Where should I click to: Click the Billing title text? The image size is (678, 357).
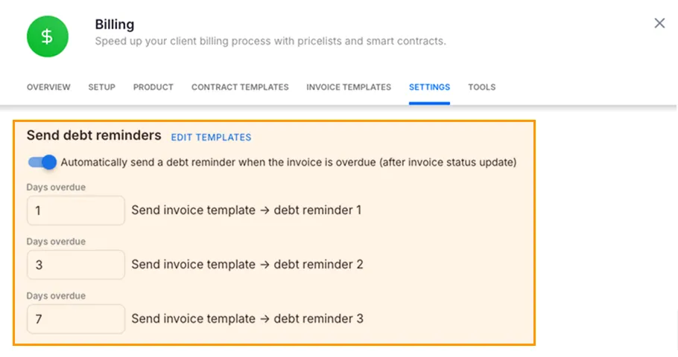coord(115,25)
